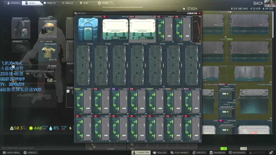The image size is (276, 155).
Task: Open the rightmost weapon case
Action: pos(192,65)
